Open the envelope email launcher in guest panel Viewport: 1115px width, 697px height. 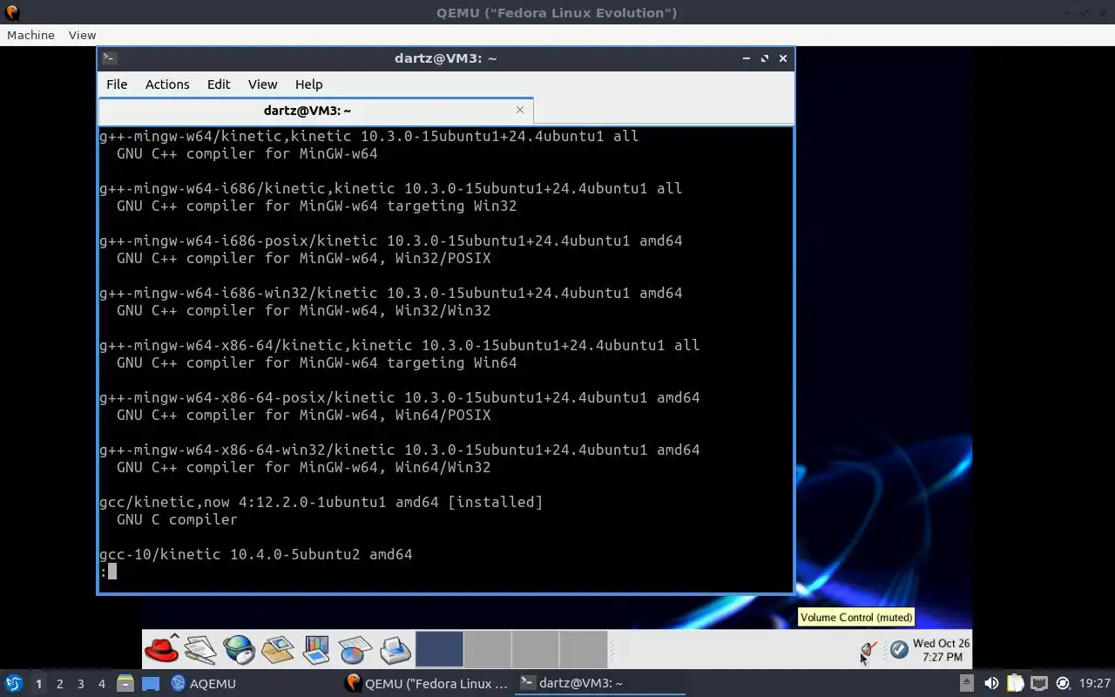click(x=278, y=649)
